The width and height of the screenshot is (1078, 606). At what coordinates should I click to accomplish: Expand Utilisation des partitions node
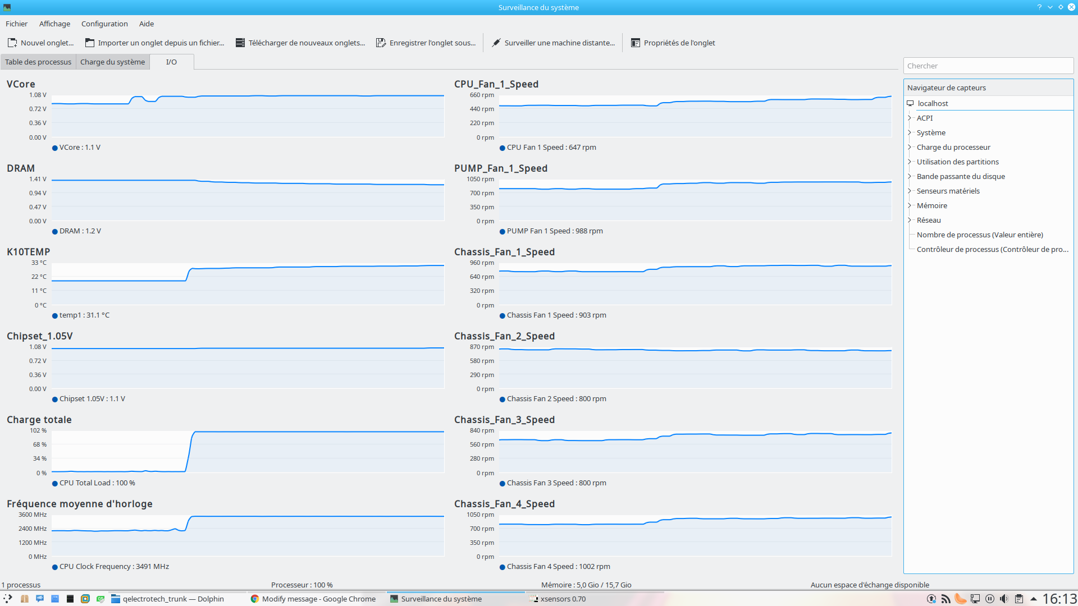pos(910,162)
